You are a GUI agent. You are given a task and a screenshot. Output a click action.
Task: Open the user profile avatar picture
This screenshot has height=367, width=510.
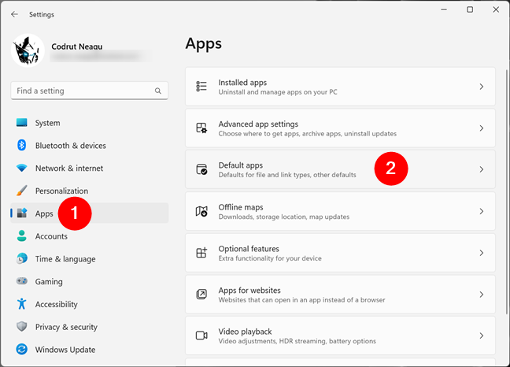pos(28,50)
